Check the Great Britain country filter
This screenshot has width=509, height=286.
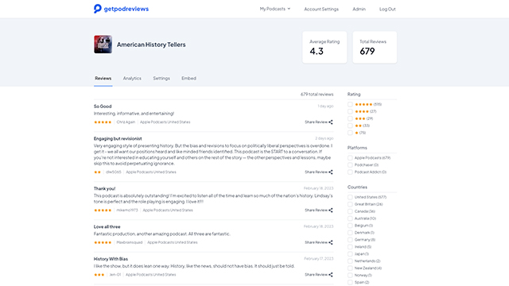click(350, 204)
